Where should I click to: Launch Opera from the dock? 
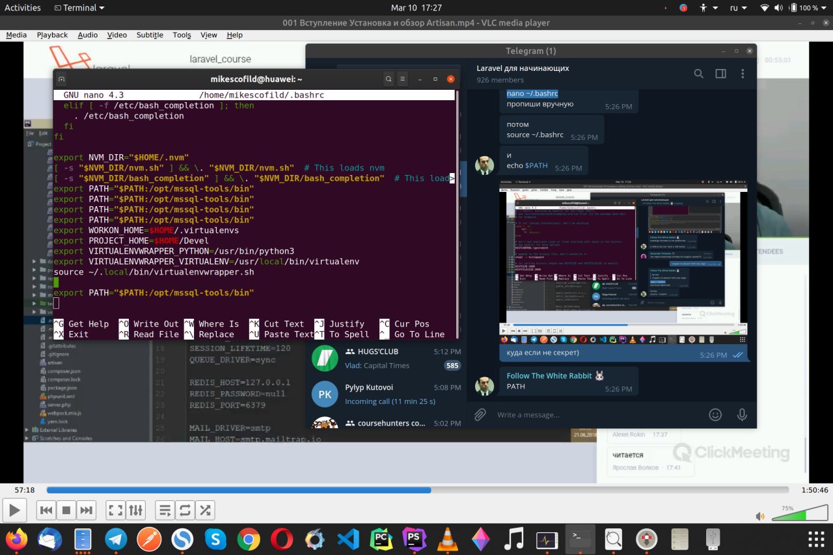pyautogui.click(x=282, y=539)
